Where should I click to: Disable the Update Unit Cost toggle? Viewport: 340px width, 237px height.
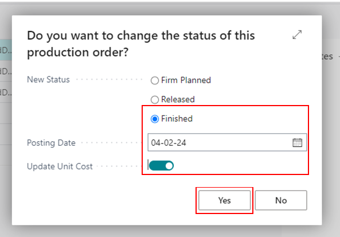click(x=161, y=166)
